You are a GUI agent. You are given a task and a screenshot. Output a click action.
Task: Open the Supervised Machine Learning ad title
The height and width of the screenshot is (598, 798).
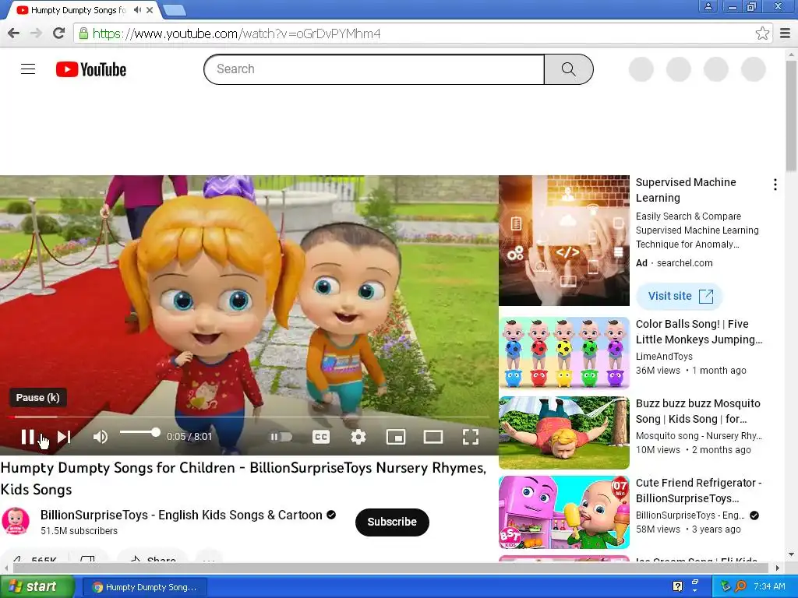point(686,190)
